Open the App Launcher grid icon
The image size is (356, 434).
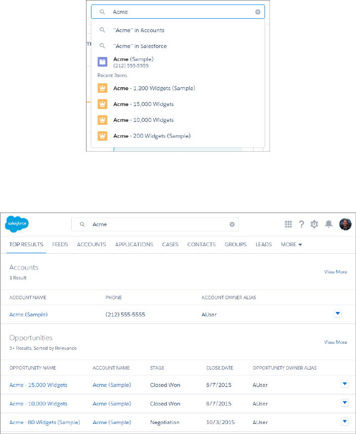point(288,224)
